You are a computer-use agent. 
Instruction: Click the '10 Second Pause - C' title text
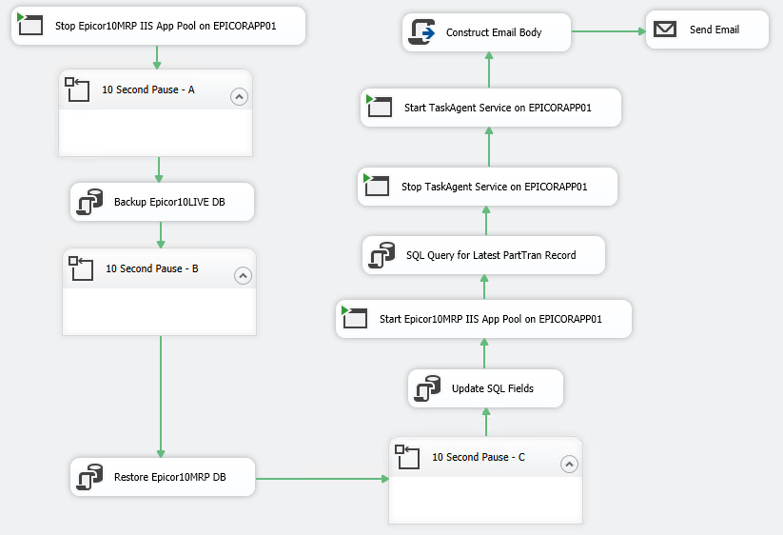(x=479, y=457)
